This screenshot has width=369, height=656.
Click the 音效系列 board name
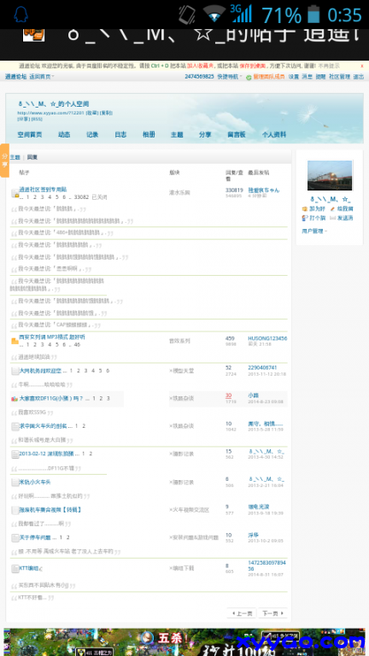[x=179, y=341]
